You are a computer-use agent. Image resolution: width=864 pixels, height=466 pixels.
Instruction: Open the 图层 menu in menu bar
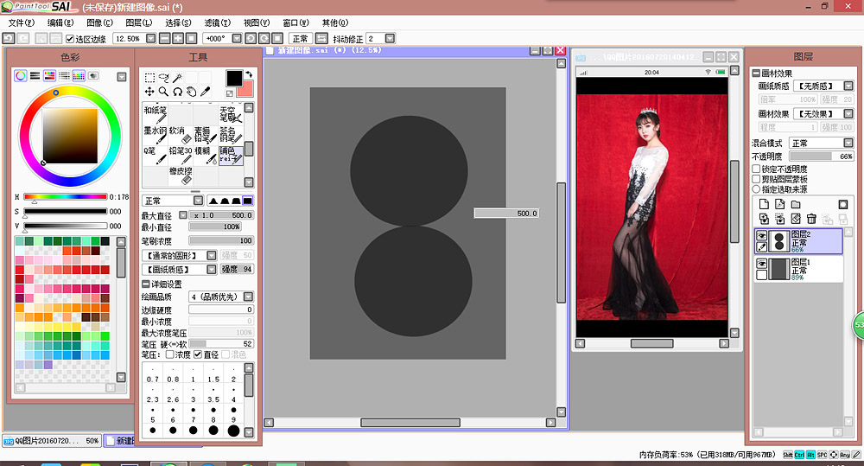[x=138, y=22]
